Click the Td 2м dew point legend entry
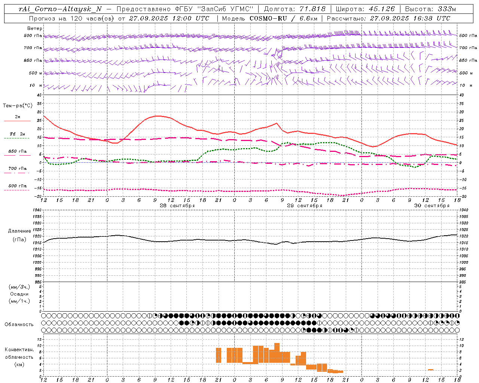The width and height of the screenshot is (479, 383). tap(18, 134)
